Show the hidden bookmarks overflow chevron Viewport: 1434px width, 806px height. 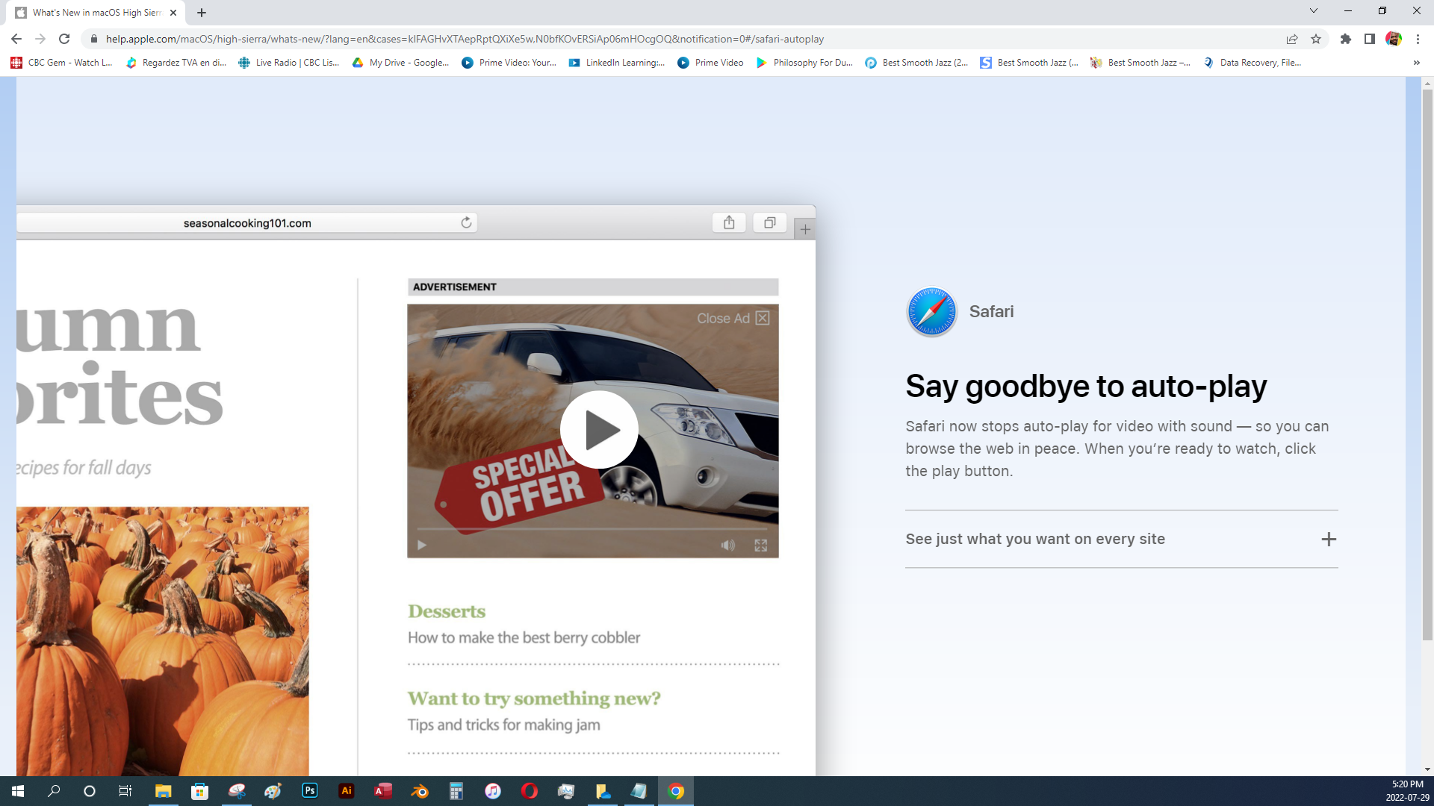pos(1416,63)
